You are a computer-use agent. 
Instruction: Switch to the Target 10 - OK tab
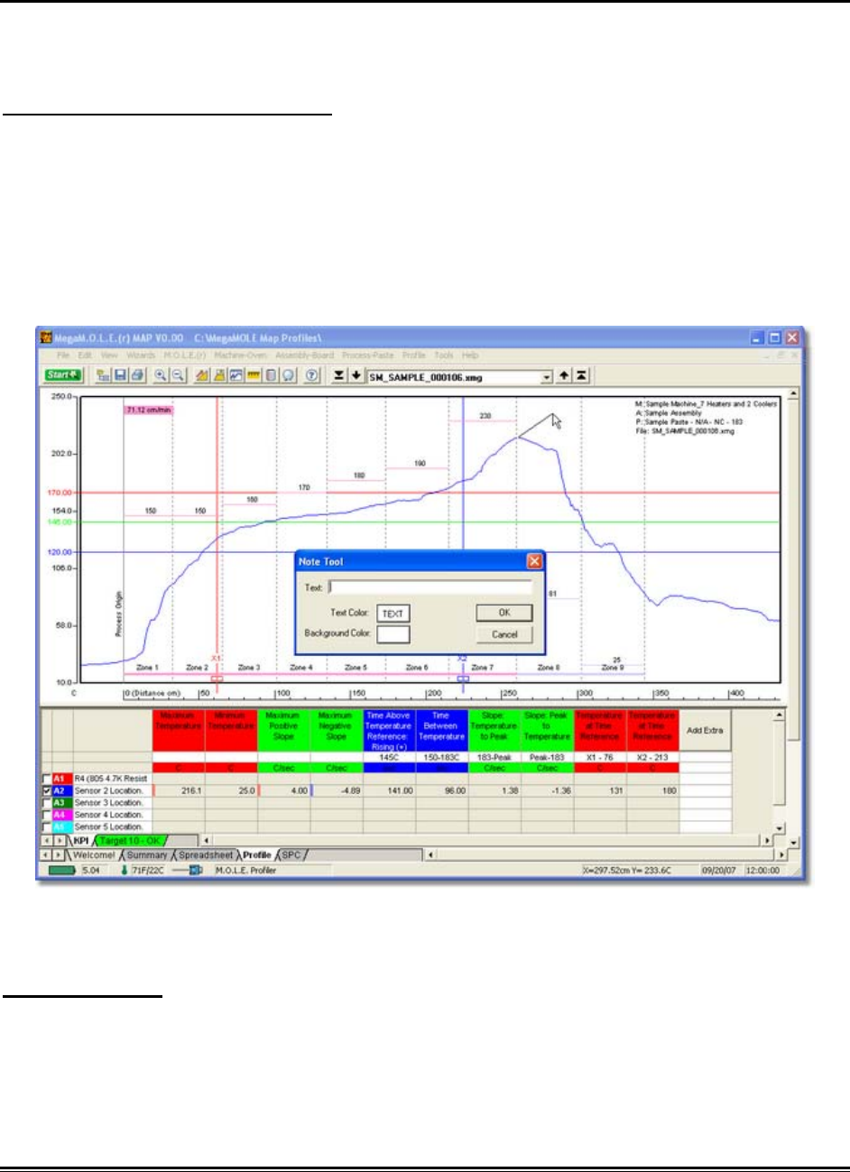129,841
